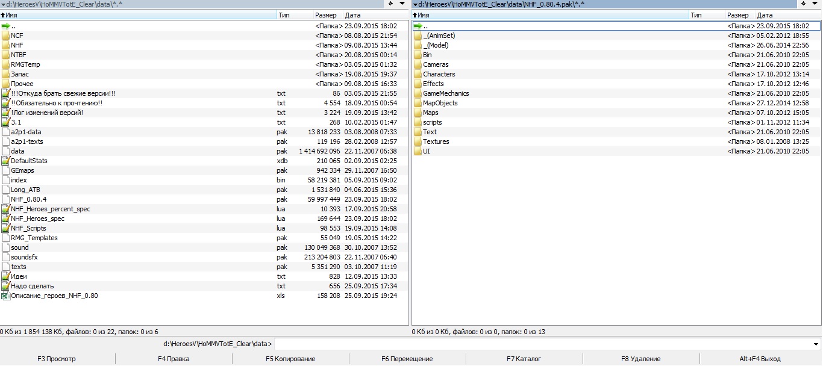Select the NHF_Heroes_spec lua file
Screen dimensions: 823x366
pyautogui.click(x=204, y=219)
